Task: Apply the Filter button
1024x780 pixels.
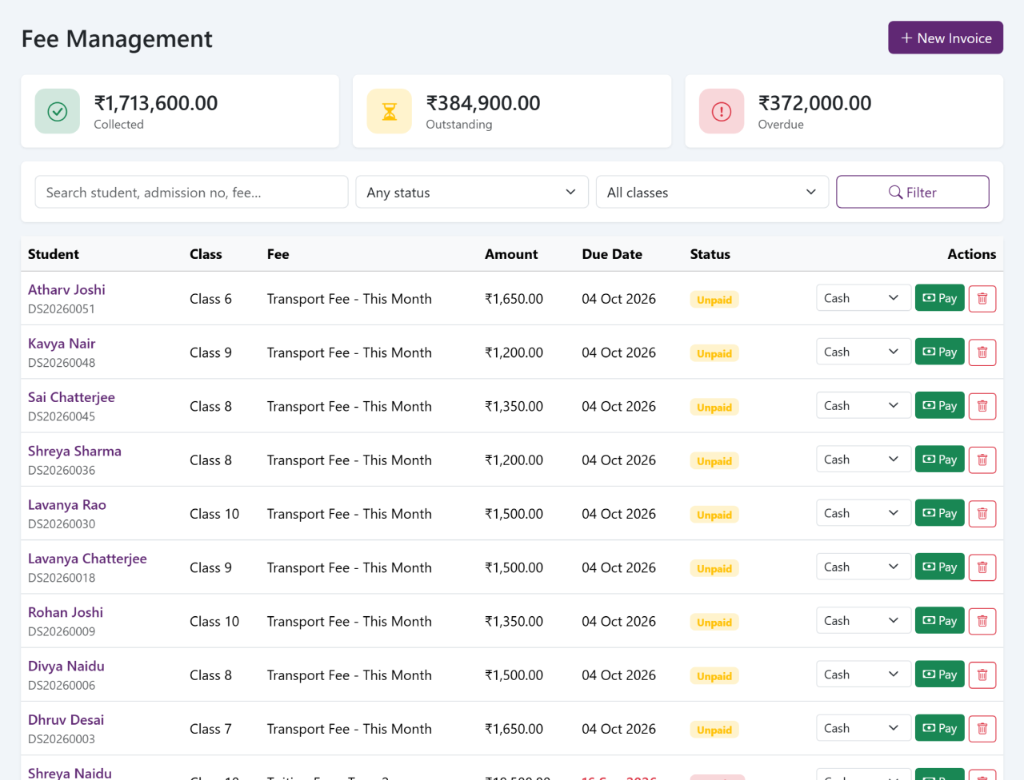Action: (x=913, y=192)
